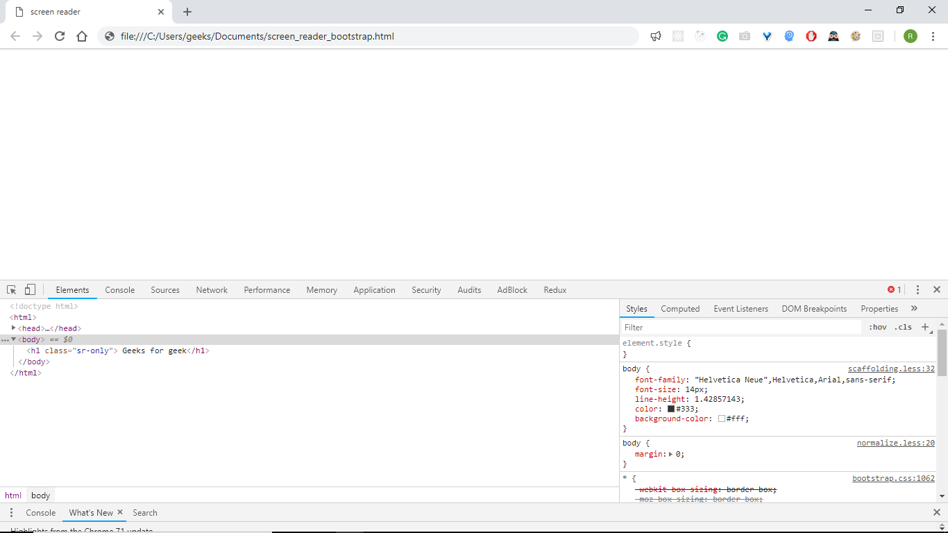Click the #333 color swatch
This screenshot has height=533, width=948.
pos(669,409)
